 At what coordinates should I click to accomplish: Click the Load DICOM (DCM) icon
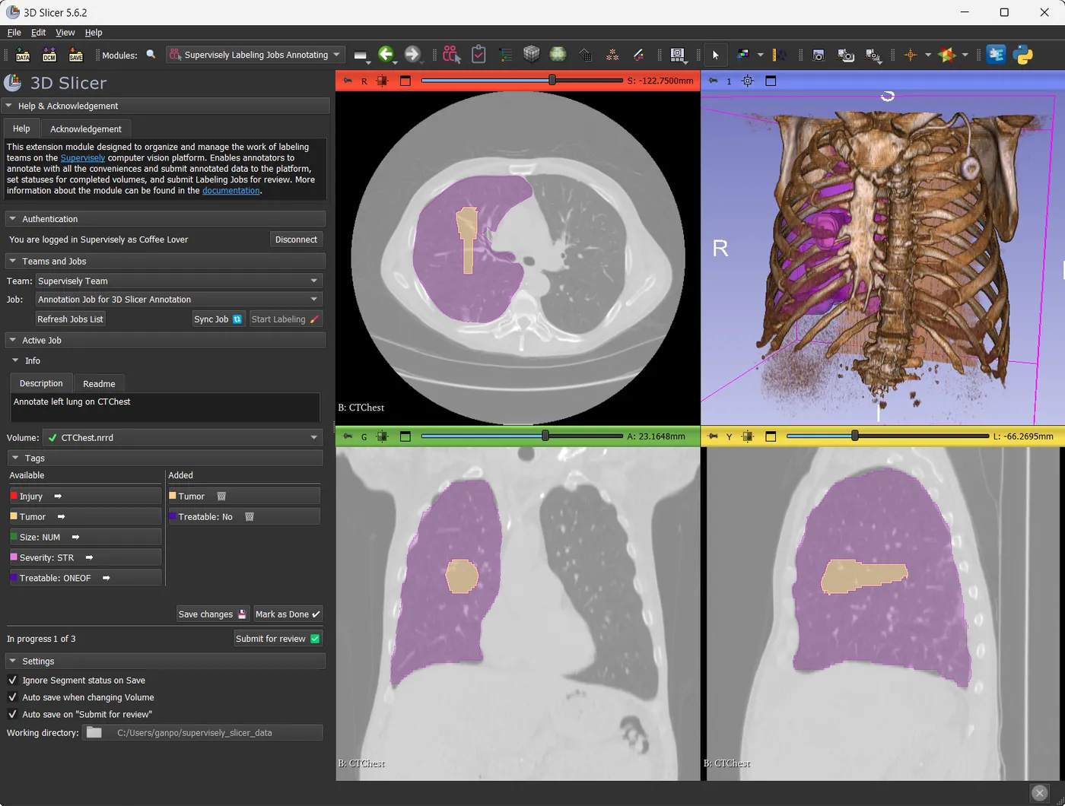pos(49,55)
